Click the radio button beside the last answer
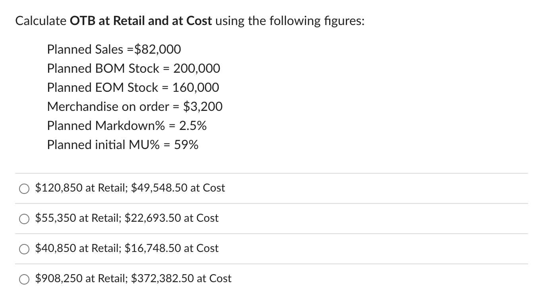Image resolution: width=540 pixels, height=306 pixels. 24,279
